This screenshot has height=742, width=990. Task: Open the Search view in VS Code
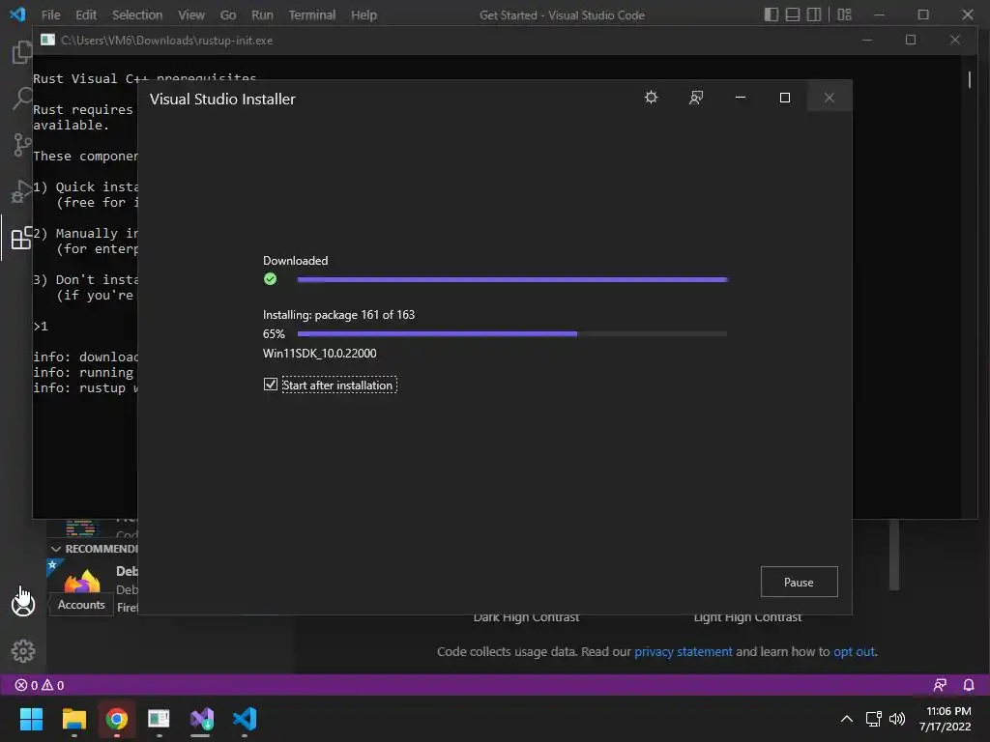[22, 99]
